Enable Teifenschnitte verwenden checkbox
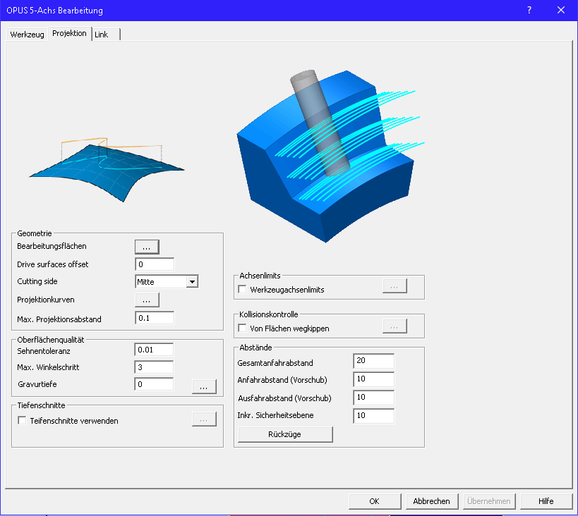Image resolution: width=578 pixels, height=516 pixels. point(22,421)
